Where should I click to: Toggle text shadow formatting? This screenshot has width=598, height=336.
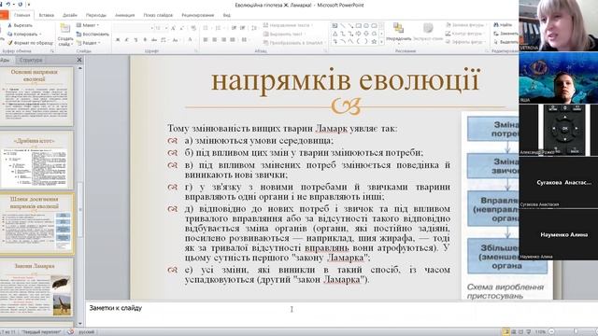point(145,40)
